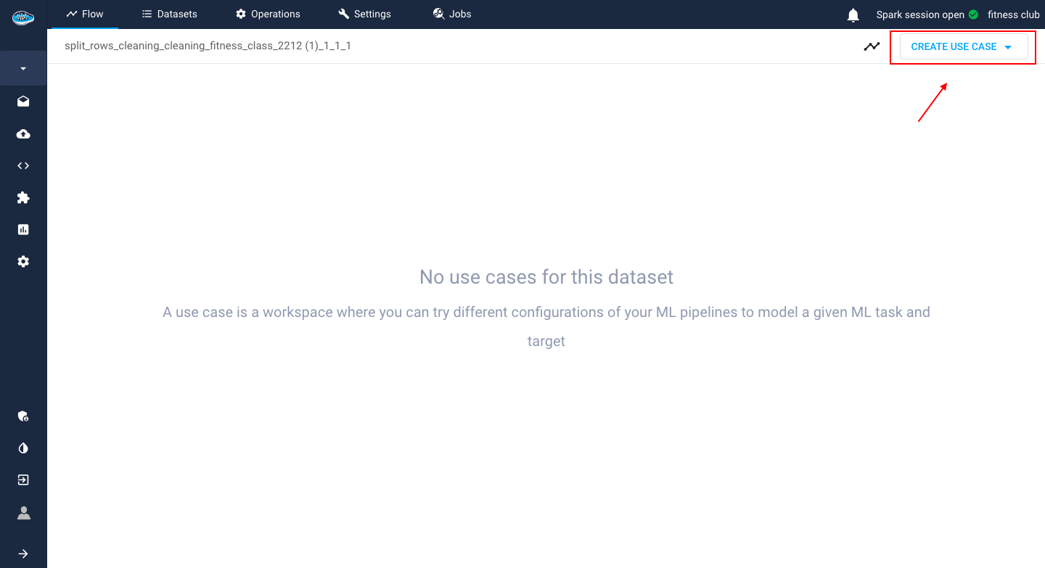
Task: Open the user profile icon in sidebar
Action: point(23,513)
